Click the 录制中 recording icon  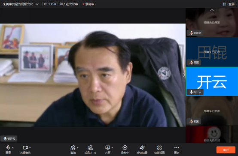click(x=125, y=149)
